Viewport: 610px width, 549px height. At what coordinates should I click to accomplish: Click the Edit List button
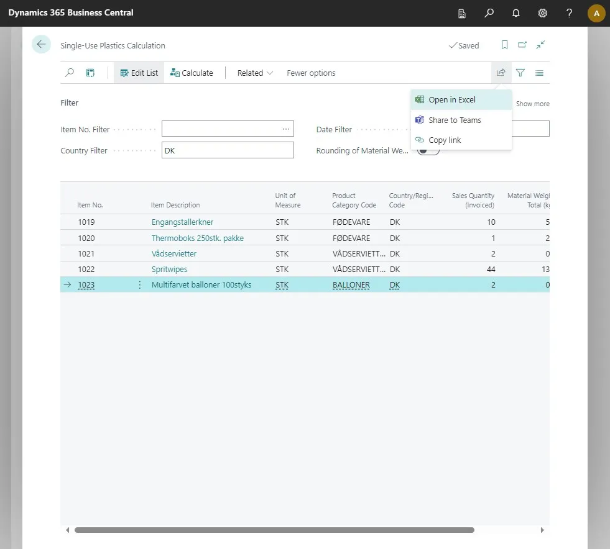(x=139, y=73)
